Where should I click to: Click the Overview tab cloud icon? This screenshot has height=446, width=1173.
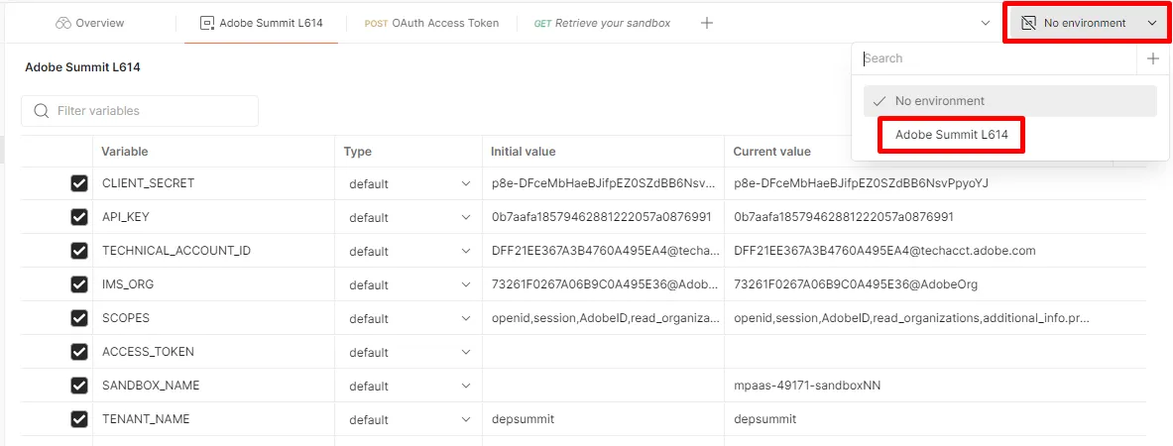(62, 23)
